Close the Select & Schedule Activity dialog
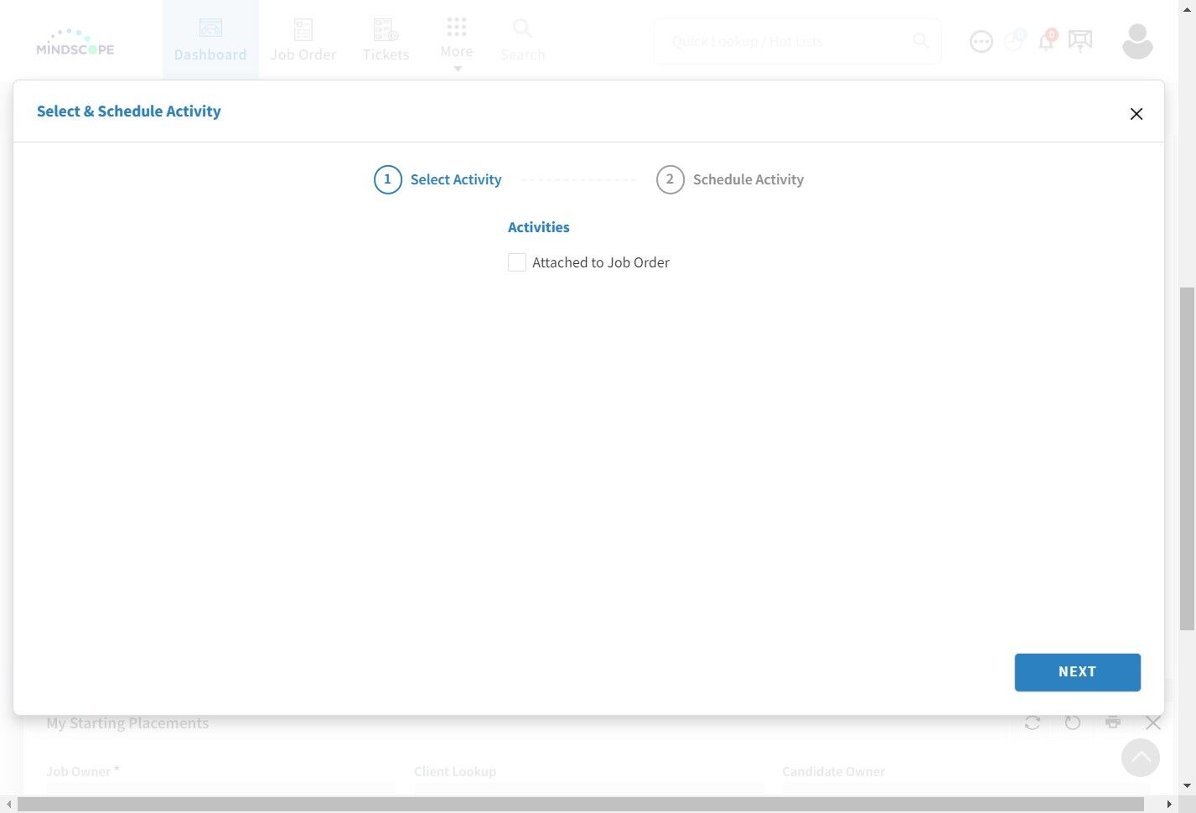 coord(1136,114)
